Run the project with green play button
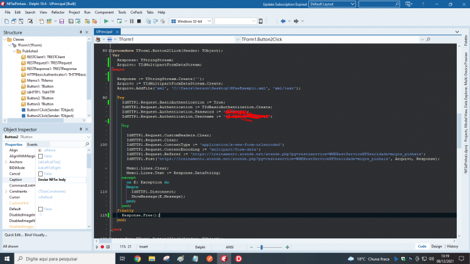This screenshot has height=264, width=470. coord(106,21)
